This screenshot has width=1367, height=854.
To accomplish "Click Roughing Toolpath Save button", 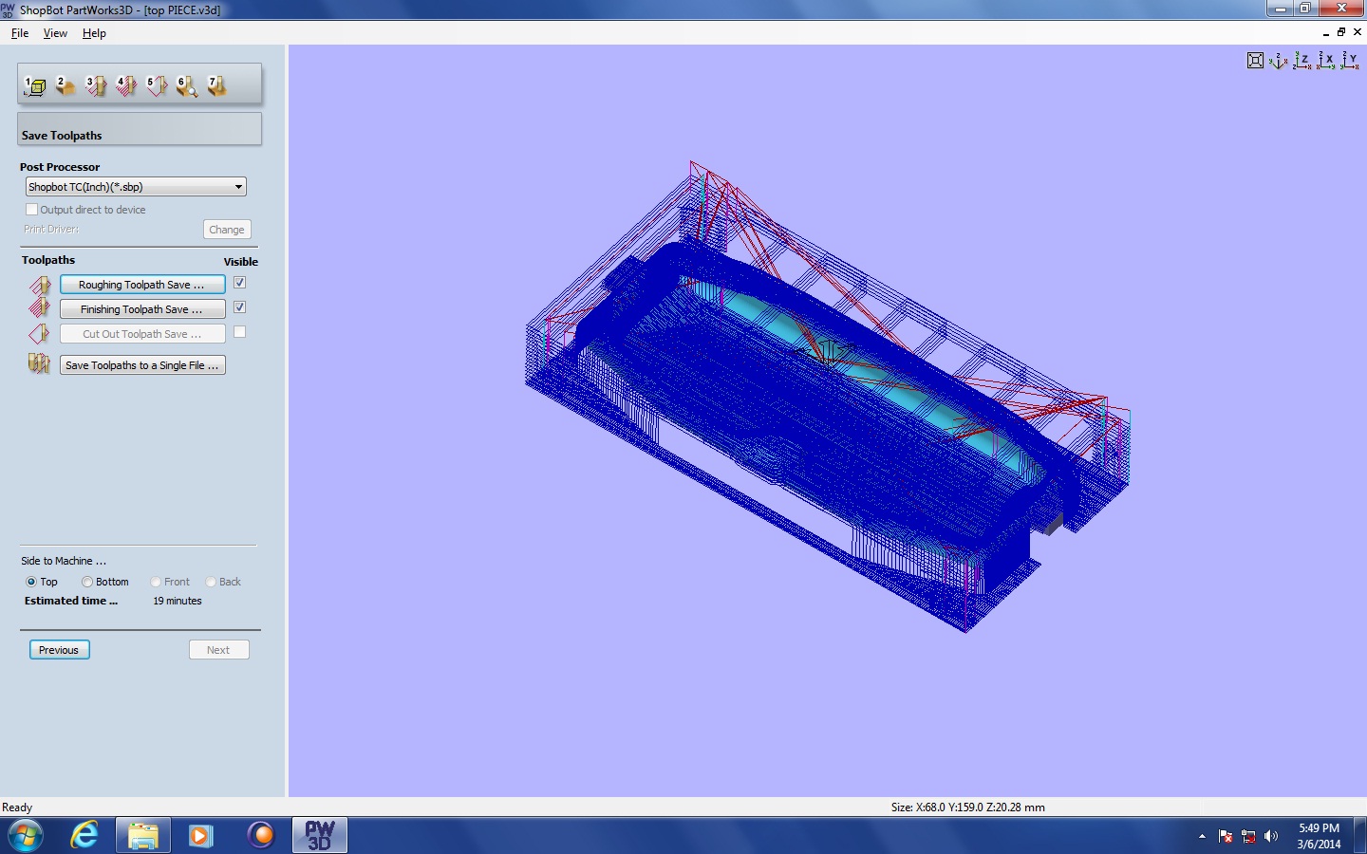I will click(x=142, y=285).
